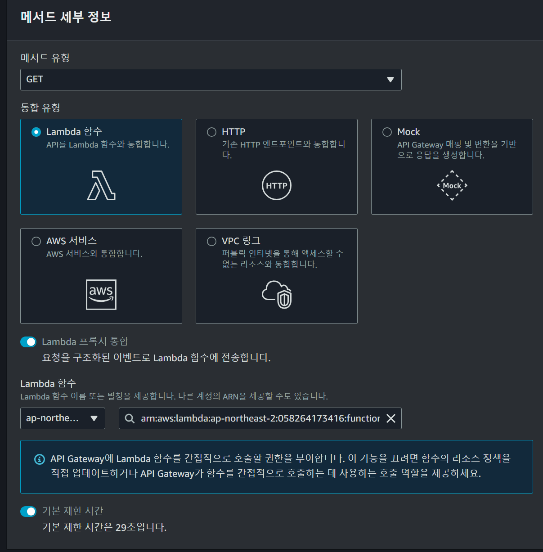Click the 메서드 세부 정보 heading

(x=66, y=17)
